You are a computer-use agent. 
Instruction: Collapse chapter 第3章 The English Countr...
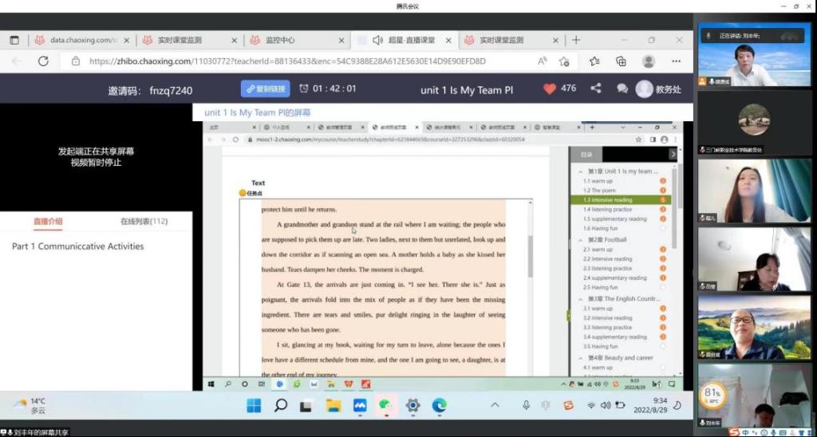(x=580, y=299)
